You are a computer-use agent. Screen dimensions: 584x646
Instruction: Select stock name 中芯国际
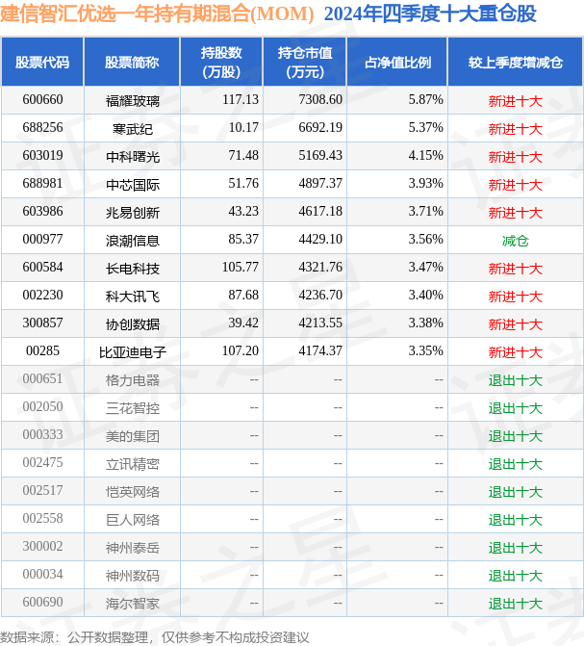point(132,185)
